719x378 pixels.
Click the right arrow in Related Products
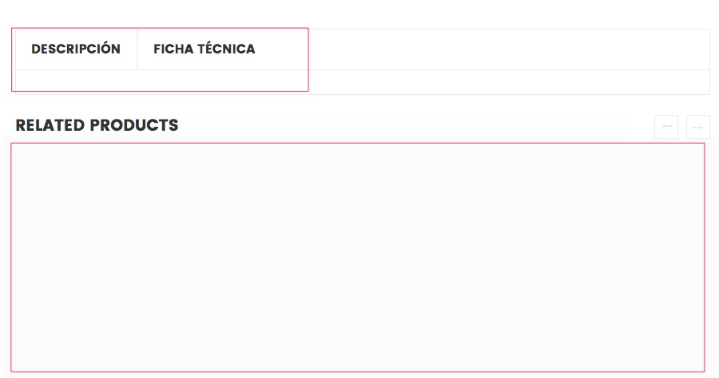click(697, 127)
